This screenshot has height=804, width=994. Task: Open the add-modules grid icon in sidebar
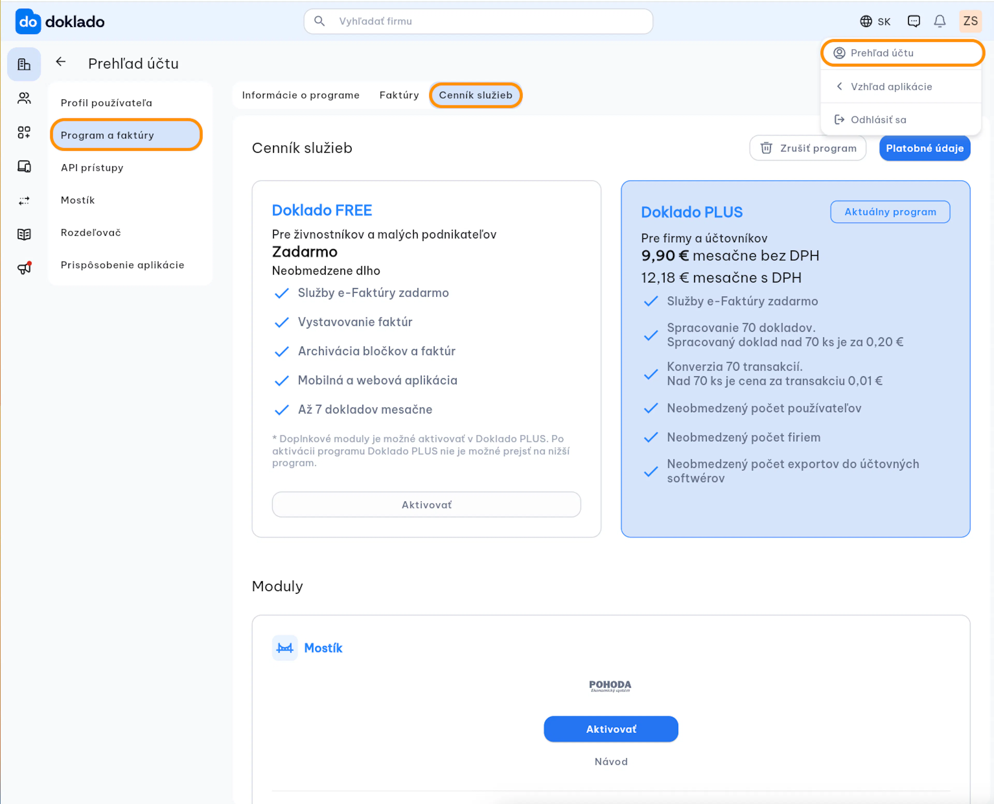click(x=24, y=132)
